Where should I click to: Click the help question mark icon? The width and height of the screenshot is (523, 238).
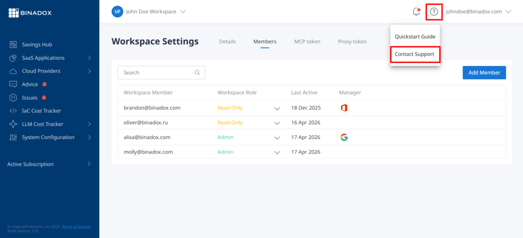(434, 12)
